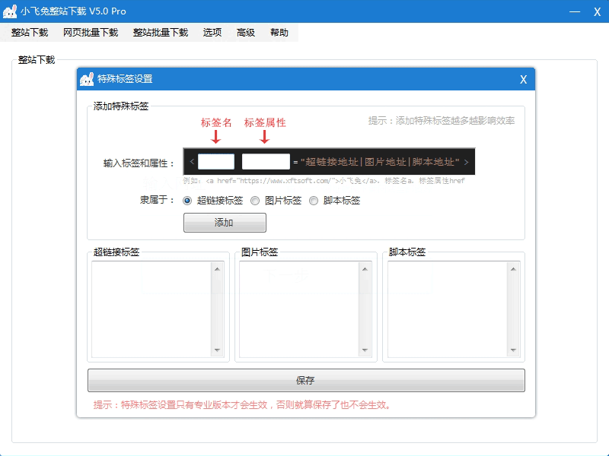The height and width of the screenshot is (456, 609).
Task: Open the 网页批量下载 menu
Action: coord(91,33)
